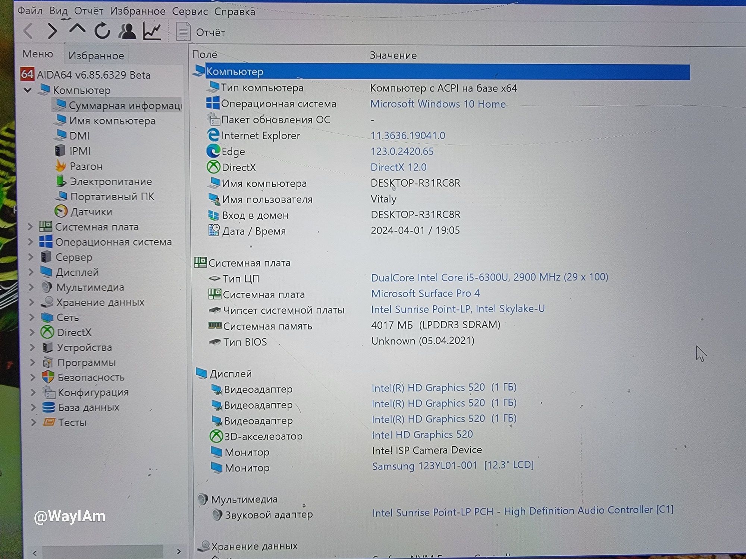Select IPMI in the tree
The width and height of the screenshot is (746, 559).
(73, 151)
